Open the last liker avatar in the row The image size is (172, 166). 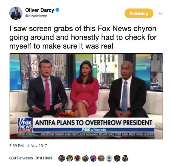(125, 158)
